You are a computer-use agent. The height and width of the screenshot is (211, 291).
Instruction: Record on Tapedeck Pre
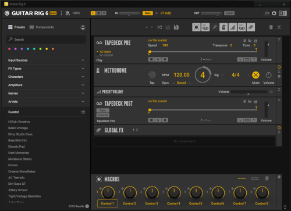tap(165, 59)
